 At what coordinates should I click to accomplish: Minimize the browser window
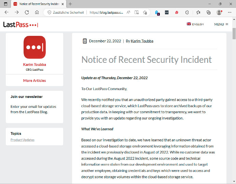pyautogui.click(x=209, y=4)
